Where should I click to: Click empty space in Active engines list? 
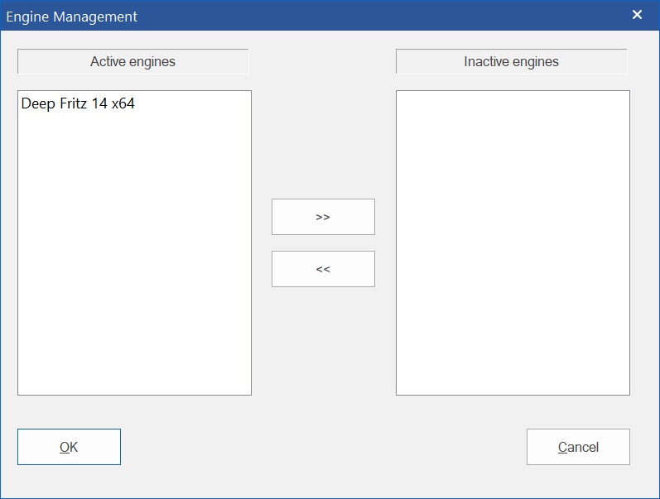pos(134,265)
